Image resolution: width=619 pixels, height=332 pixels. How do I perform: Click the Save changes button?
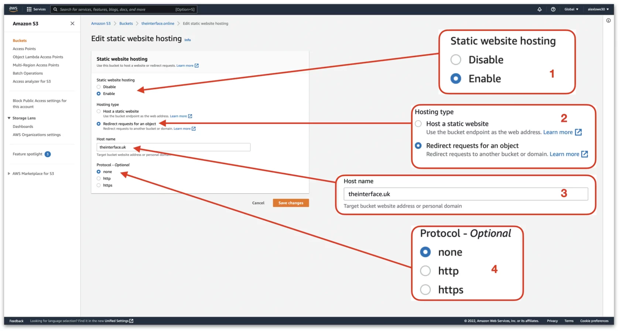tap(291, 203)
